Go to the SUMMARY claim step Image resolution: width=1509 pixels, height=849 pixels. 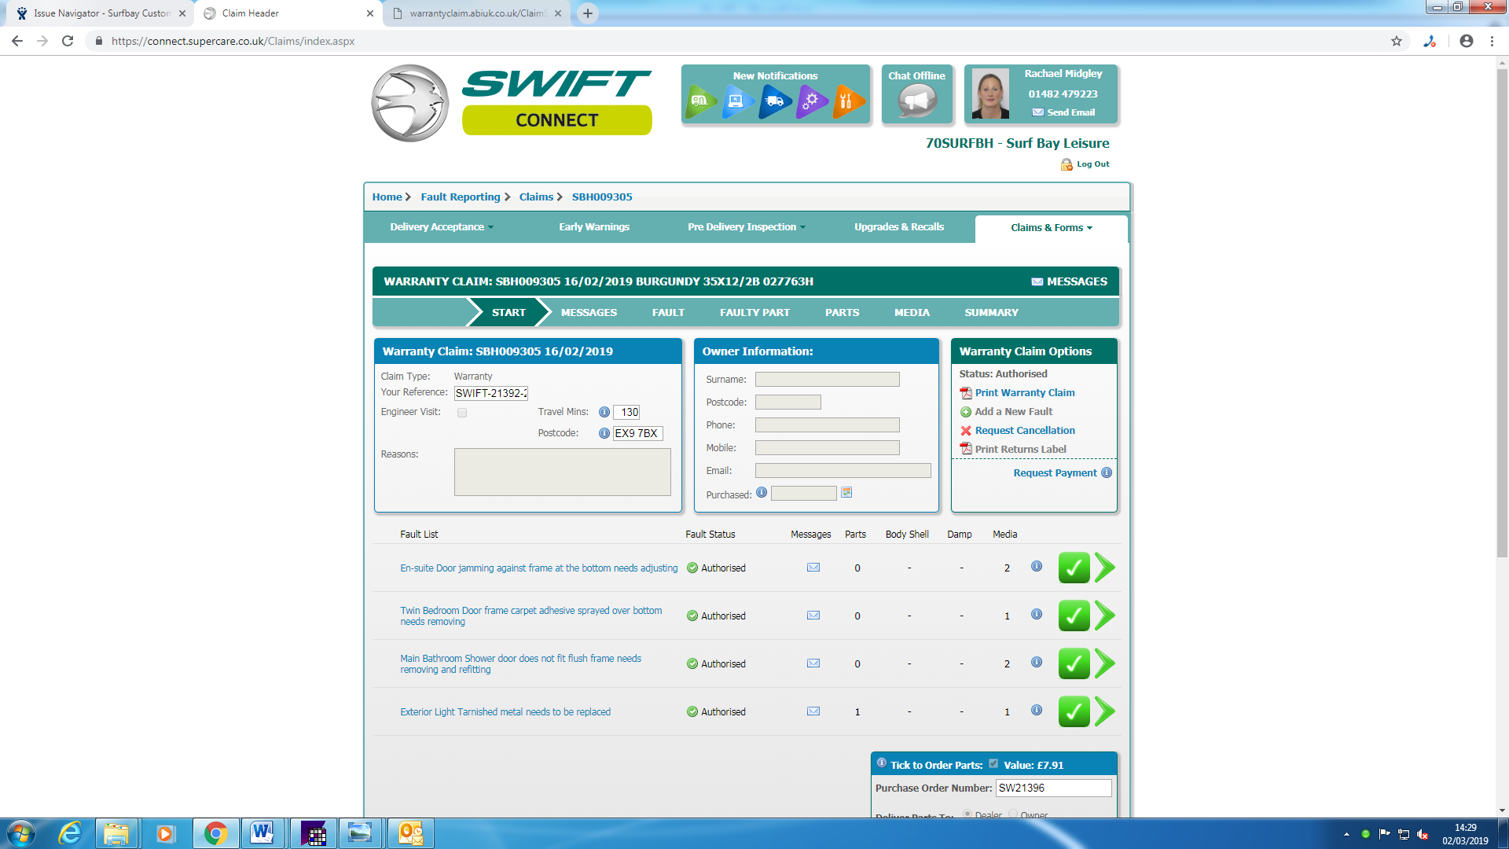tap(991, 313)
